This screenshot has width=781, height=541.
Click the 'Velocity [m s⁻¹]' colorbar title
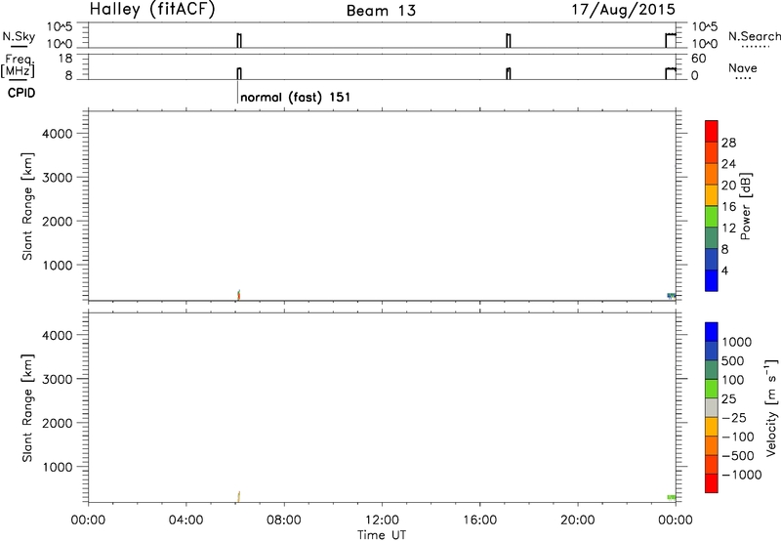point(771,407)
